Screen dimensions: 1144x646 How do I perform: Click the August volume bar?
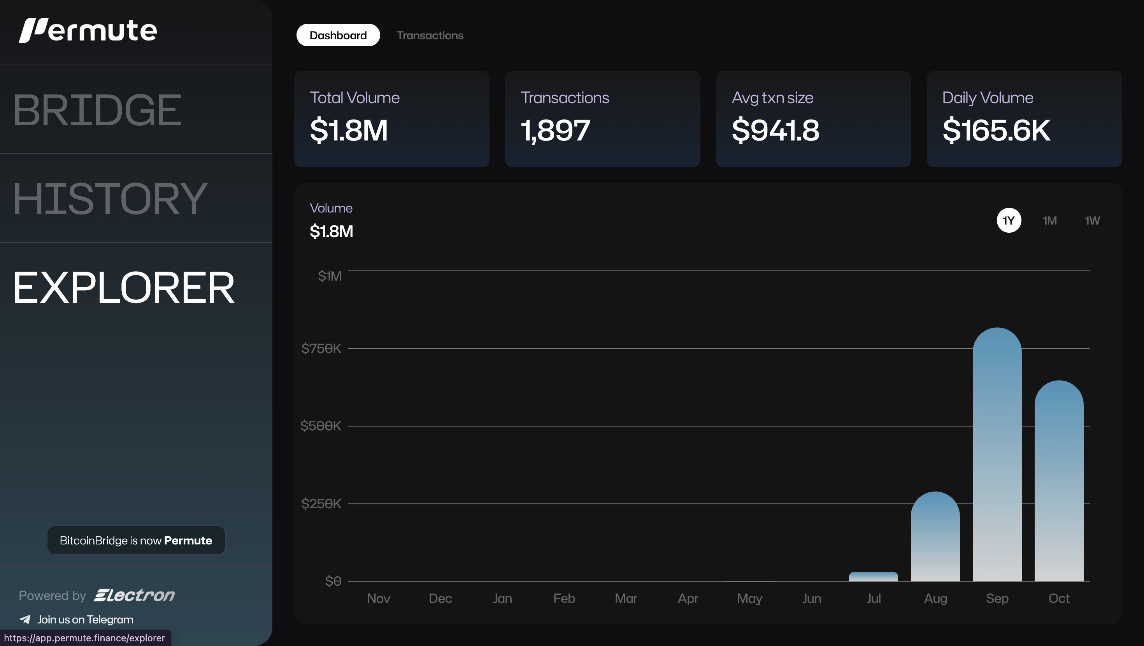point(935,535)
